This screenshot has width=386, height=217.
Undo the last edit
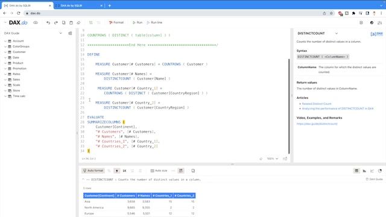48,23
